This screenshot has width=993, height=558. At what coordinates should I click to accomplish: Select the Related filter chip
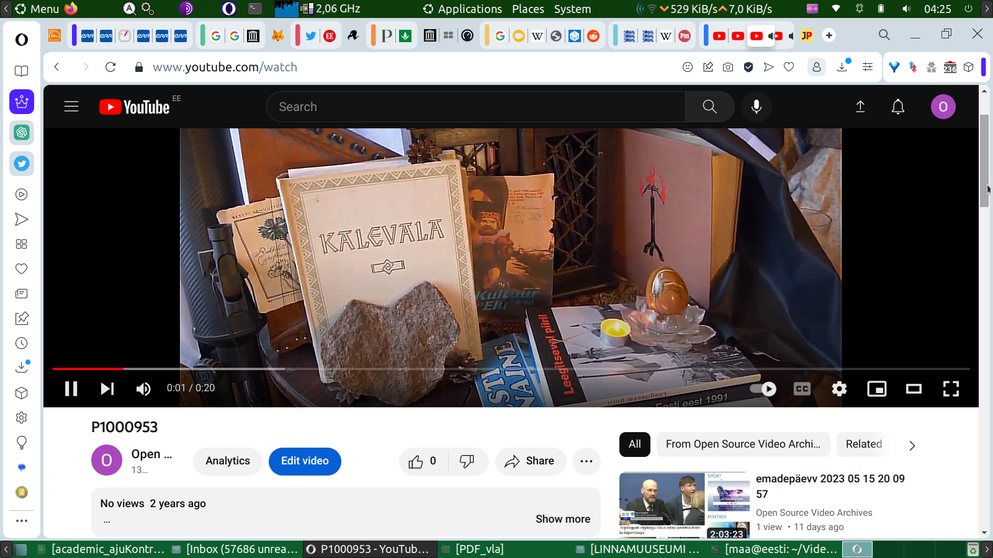click(x=863, y=444)
